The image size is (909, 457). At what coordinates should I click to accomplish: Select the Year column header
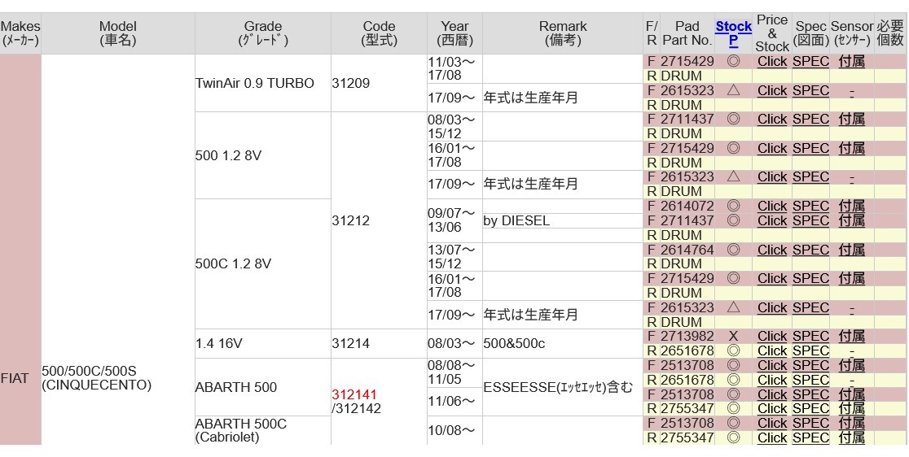(455, 33)
